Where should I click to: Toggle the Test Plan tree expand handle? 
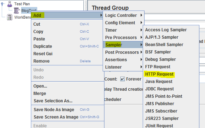coord(2,4)
